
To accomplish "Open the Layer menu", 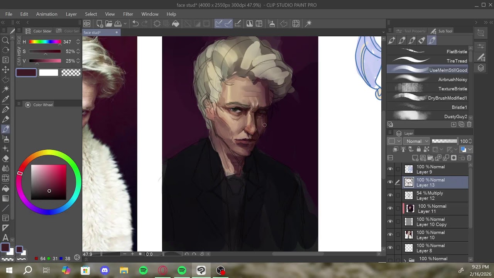I will coord(71,14).
